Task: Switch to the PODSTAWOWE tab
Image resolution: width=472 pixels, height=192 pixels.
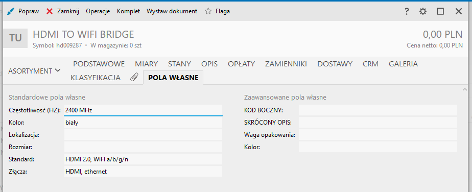Action: tap(99, 64)
